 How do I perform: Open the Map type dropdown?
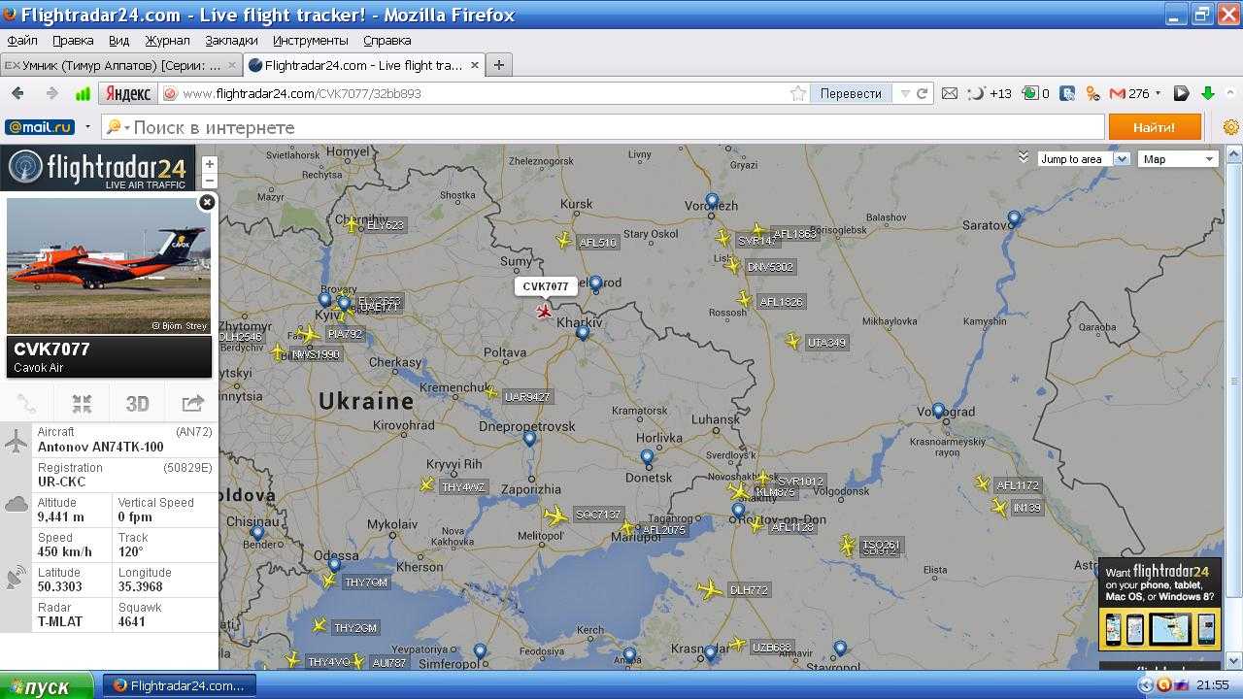coord(1178,159)
